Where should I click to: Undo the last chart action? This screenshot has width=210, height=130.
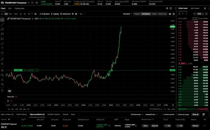point(81,14)
